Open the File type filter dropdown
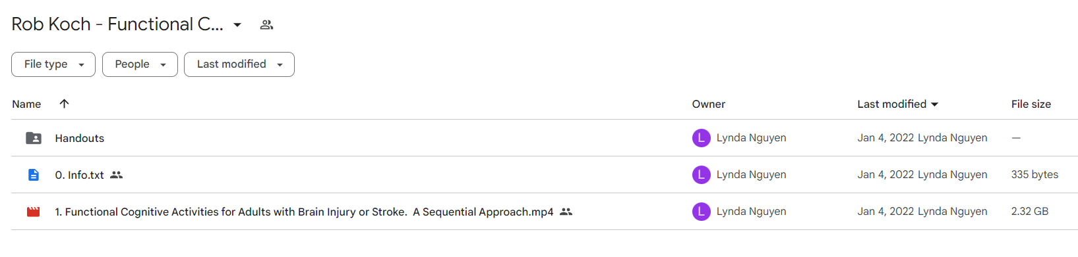 coord(53,64)
